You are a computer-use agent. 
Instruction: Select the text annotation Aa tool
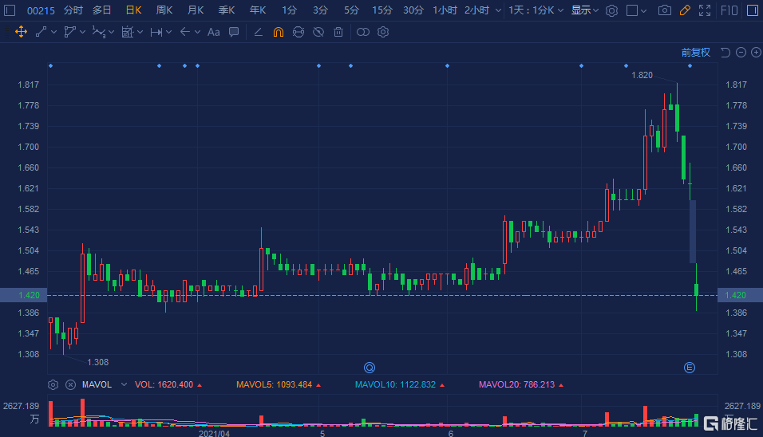pyautogui.click(x=213, y=32)
